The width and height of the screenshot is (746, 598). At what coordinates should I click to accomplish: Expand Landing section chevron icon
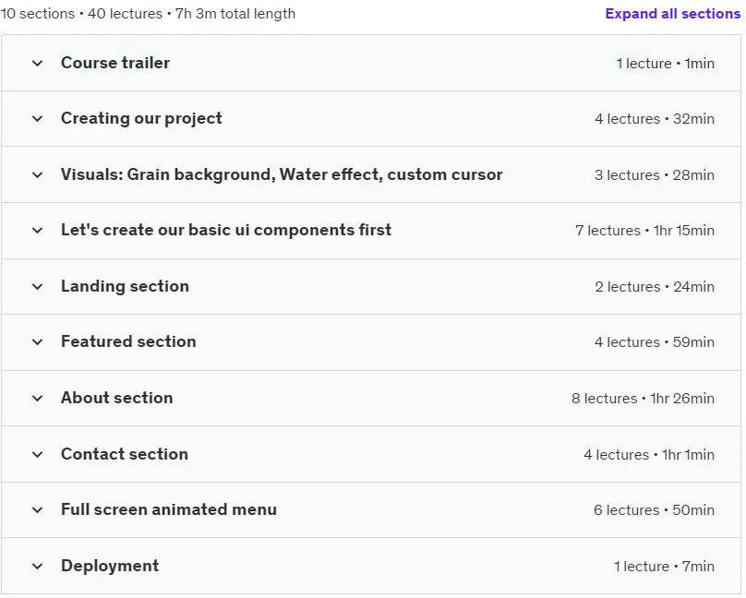pos(37,287)
